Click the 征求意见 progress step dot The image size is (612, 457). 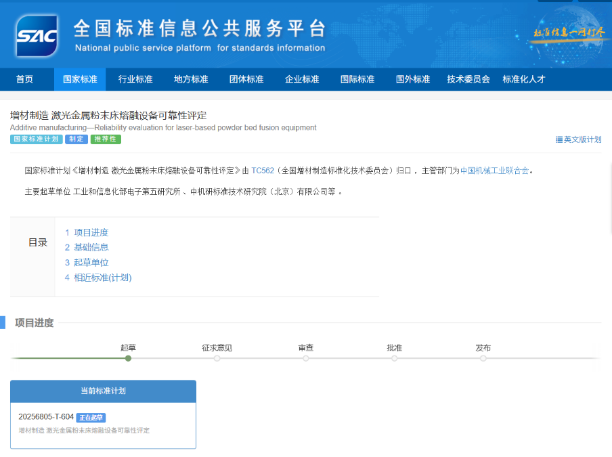pos(217,358)
